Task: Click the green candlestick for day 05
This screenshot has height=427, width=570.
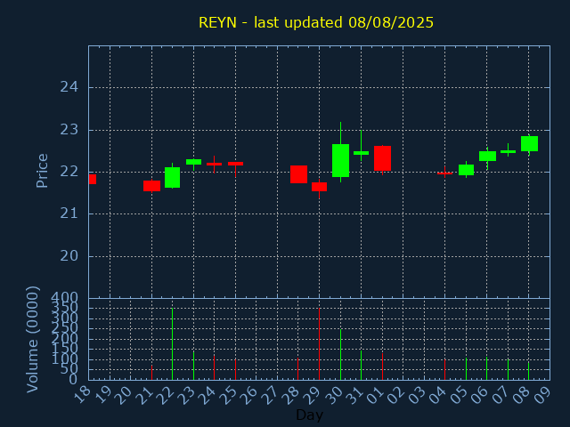Action: pyautogui.click(x=466, y=170)
